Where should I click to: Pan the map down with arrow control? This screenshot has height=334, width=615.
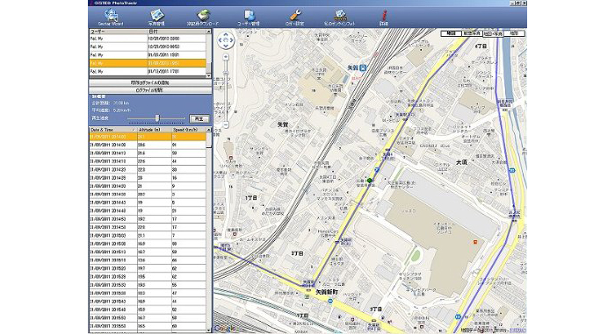[226, 46]
